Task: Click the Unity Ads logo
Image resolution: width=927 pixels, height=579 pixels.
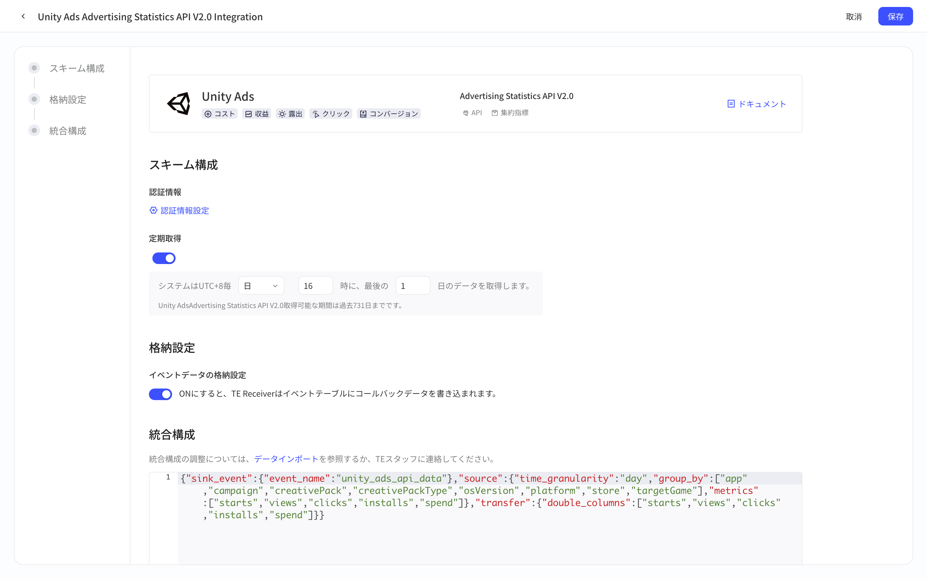Action: (x=179, y=103)
